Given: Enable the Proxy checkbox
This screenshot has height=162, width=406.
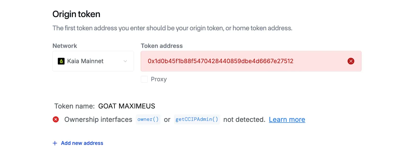Looking at the screenshot, I should (144, 79).
